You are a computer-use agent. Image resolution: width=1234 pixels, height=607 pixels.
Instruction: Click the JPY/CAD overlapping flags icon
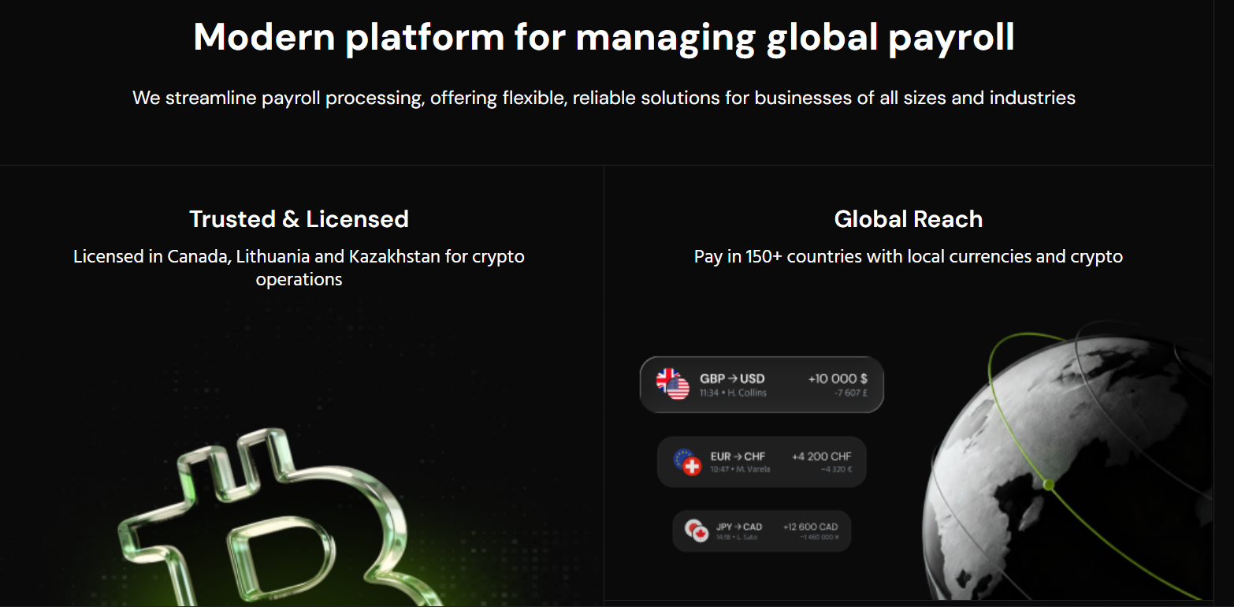(x=697, y=531)
